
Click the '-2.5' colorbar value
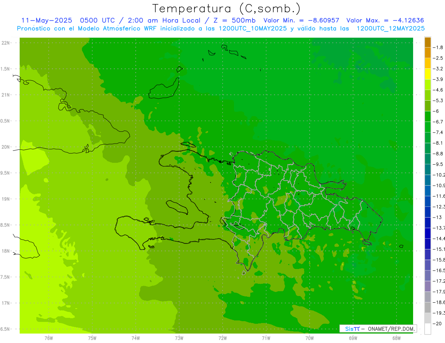(438, 58)
